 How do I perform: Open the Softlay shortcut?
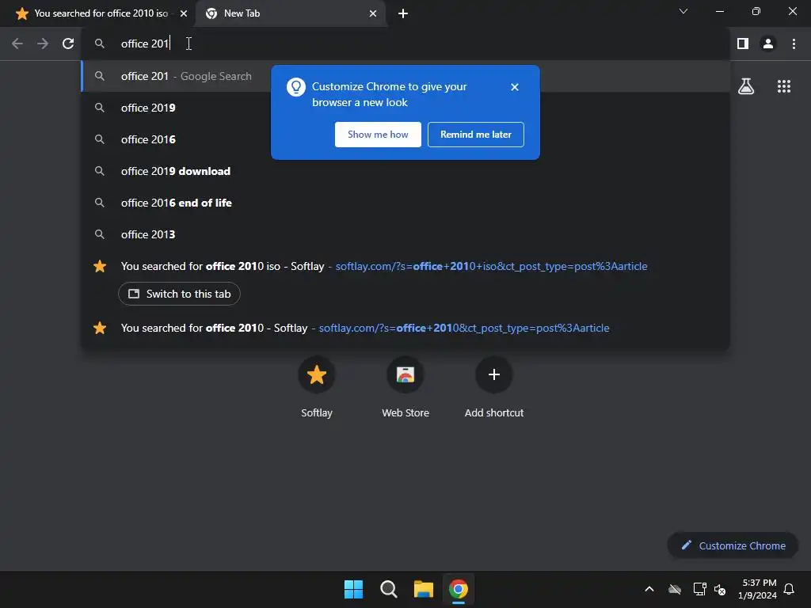point(317,386)
